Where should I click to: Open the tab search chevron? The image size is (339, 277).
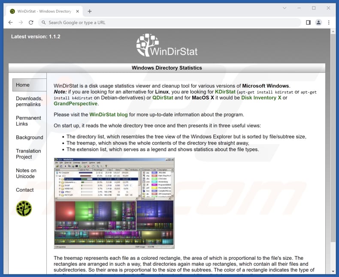tap(285, 8)
